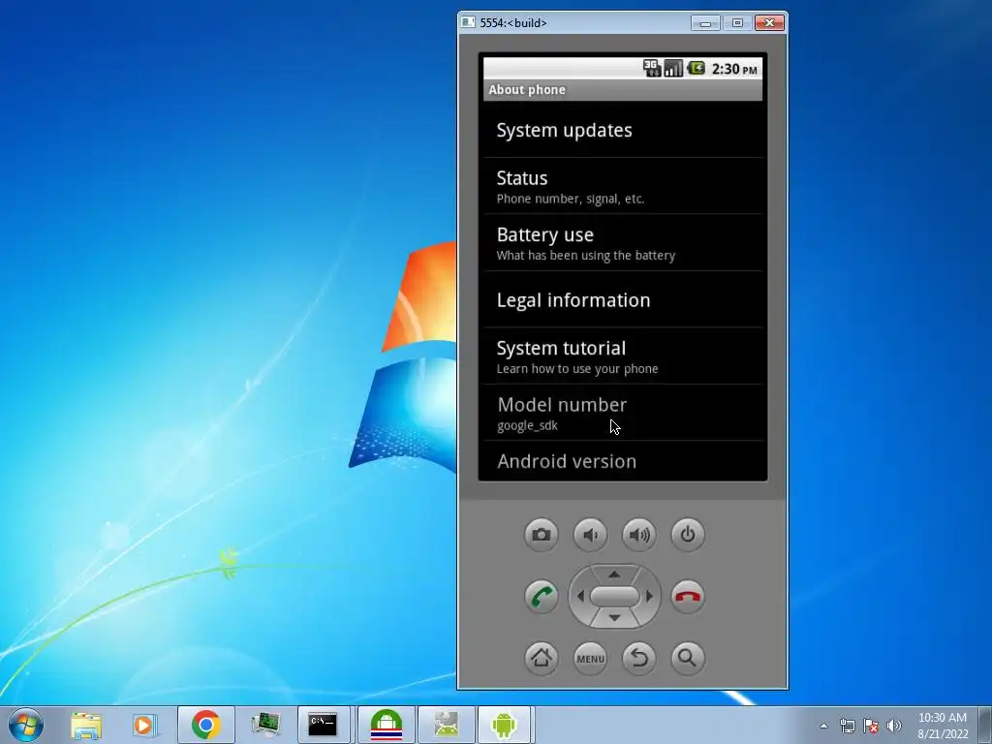
Task: Click the signal strength bars icon
Action: 674,69
